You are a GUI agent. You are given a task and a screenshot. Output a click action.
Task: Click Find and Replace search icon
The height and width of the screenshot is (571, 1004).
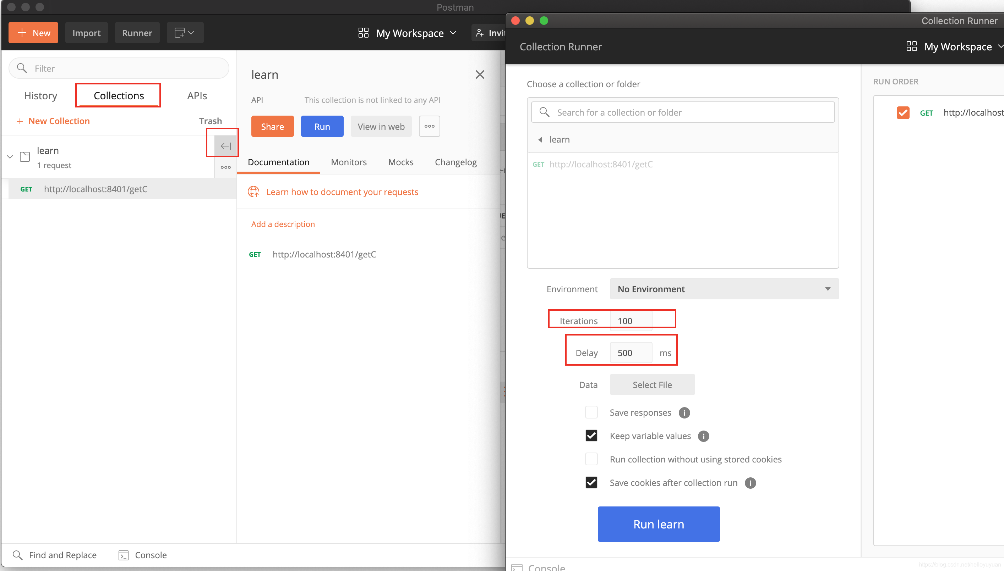pyautogui.click(x=18, y=555)
